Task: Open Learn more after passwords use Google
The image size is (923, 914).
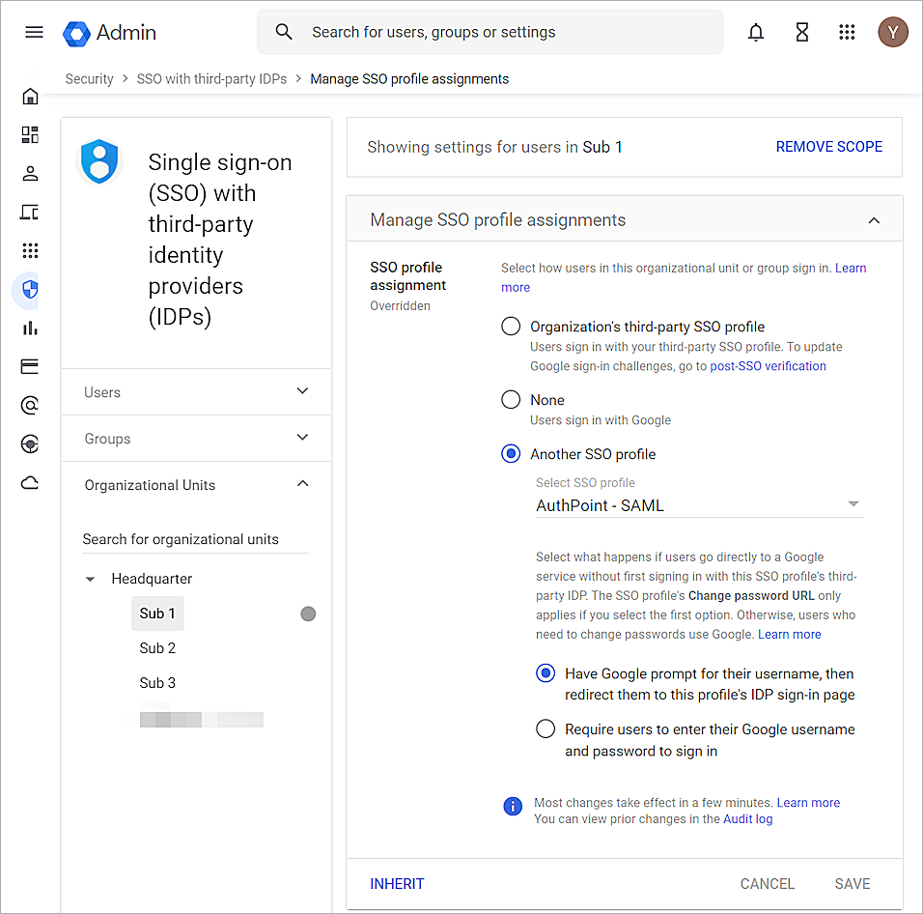Action: click(x=790, y=634)
